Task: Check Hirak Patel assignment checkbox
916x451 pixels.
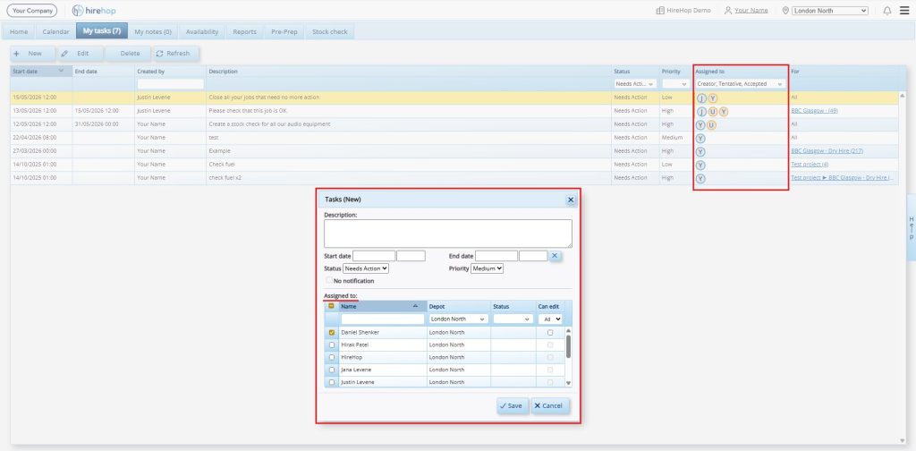Action: point(332,345)
